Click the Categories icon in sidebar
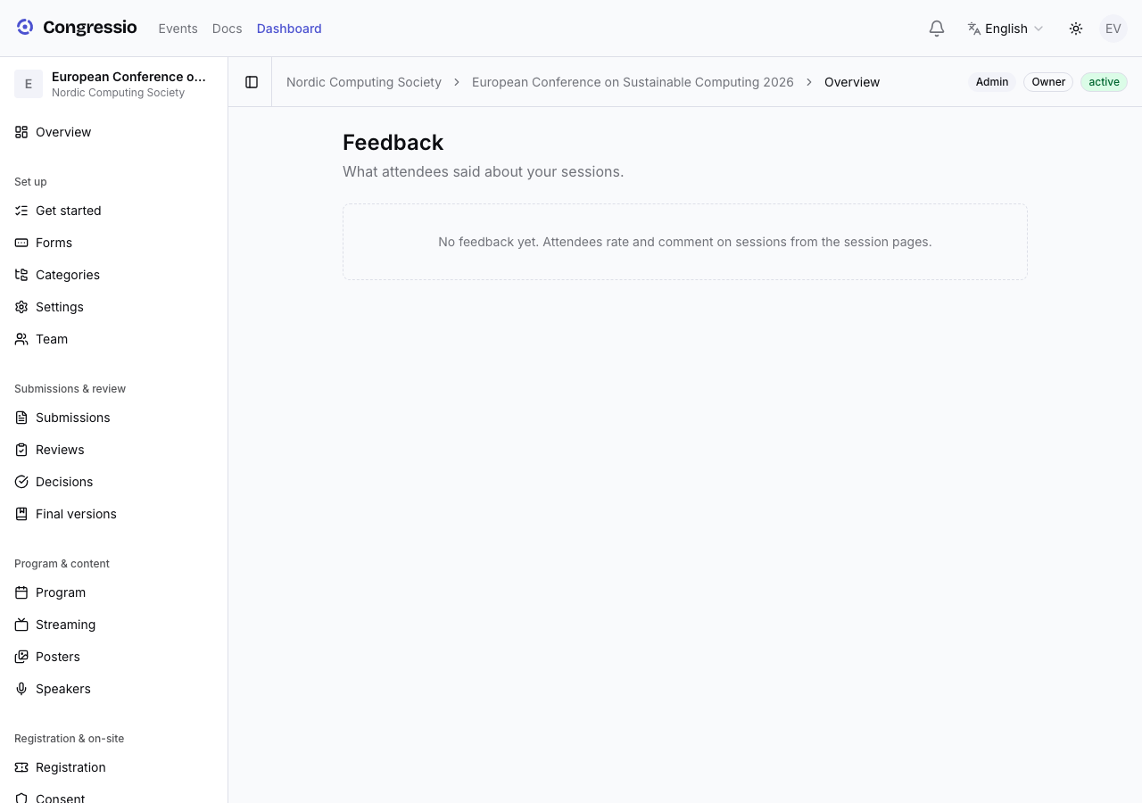Viewport: 1142px width, 803px height. point(21,275)
